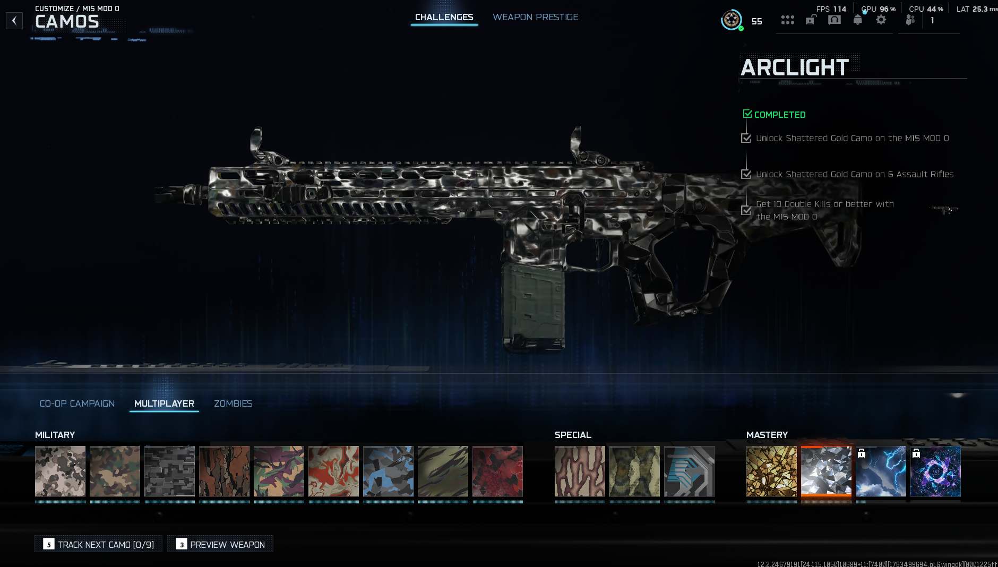Select the locked lightning storm mastery camo
The image size is (998, 567).
pos(881,471)
